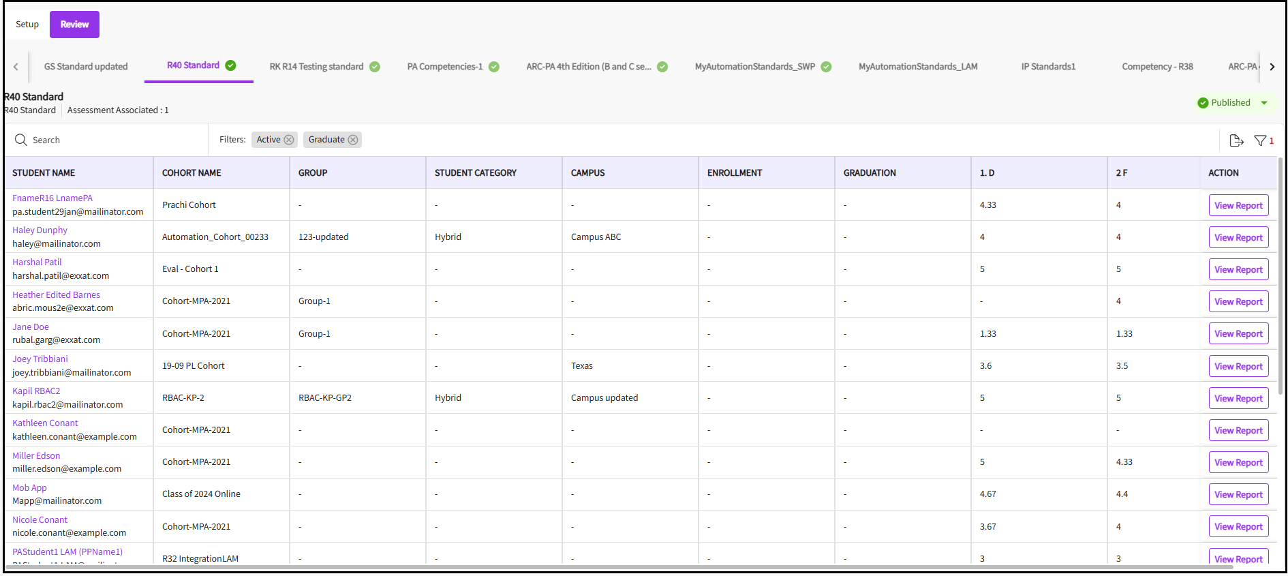
Task: Click the search magnifier icon
Action: click(21, 140)
